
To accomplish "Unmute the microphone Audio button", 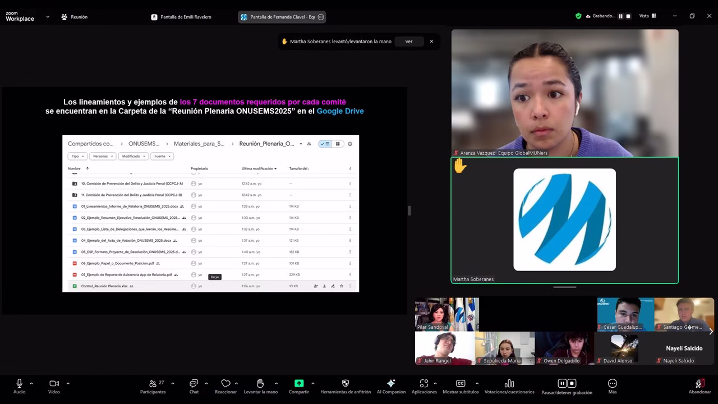I will [19, 384].
